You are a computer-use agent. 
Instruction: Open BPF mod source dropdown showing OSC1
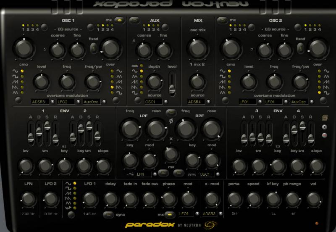click(218, 174)
